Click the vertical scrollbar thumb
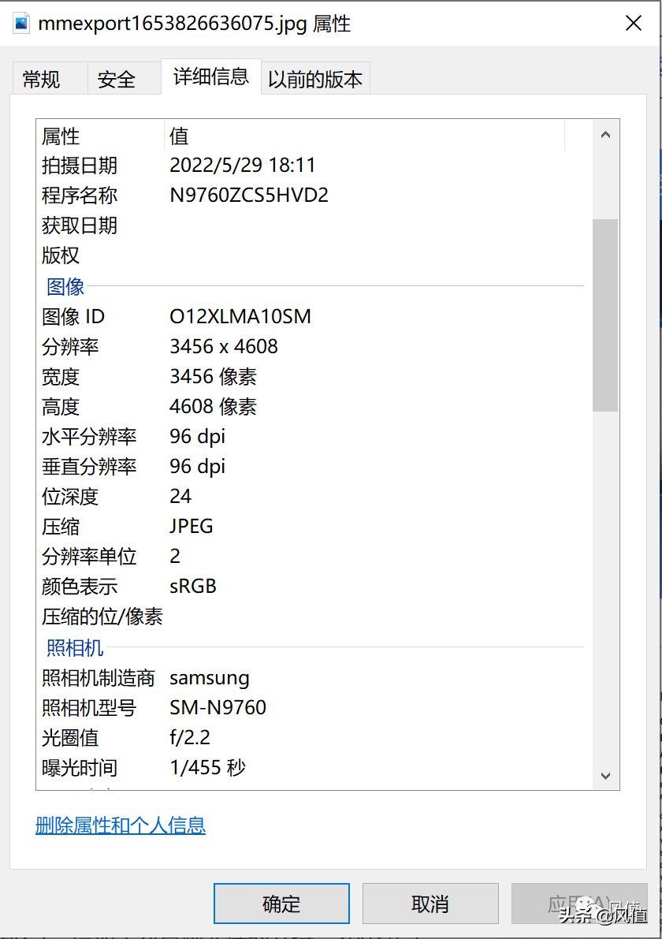 coord(605,315)
